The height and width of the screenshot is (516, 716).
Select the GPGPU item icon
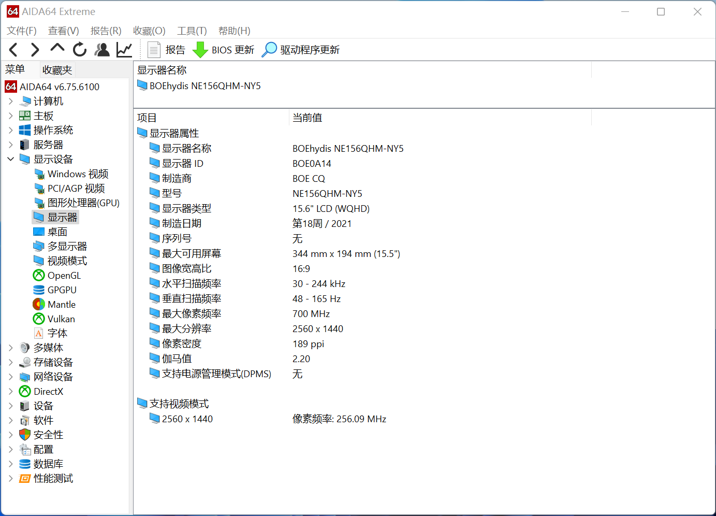[x=39, y=290]
